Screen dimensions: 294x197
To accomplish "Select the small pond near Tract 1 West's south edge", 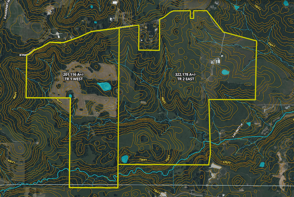I will click(x=70, y=96).
